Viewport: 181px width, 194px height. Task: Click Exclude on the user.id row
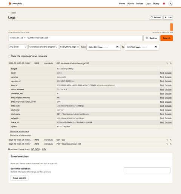click(168, 85)
